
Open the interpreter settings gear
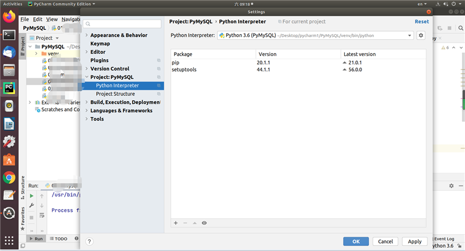(421, 35)
